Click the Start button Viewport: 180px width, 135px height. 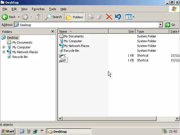8,131
